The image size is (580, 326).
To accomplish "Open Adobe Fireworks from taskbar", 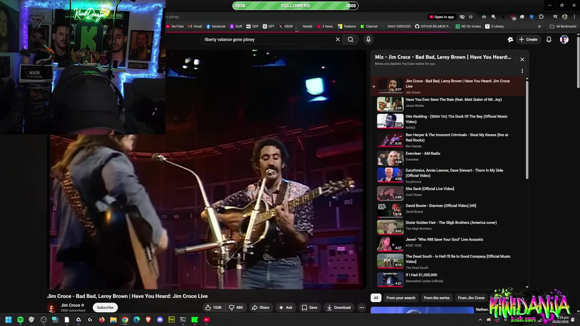I will coord(171,320).
